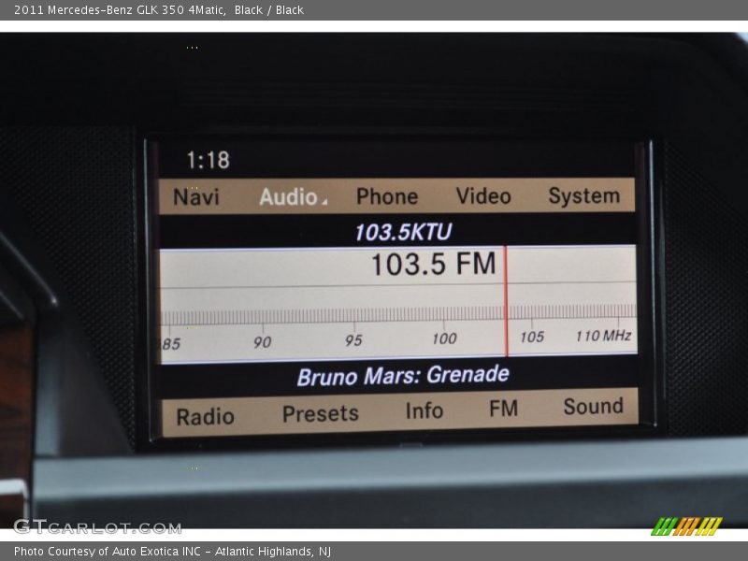Click the 110 MHz scale label

point(603,336)
